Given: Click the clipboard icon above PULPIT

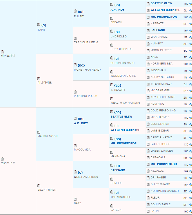Looking at the screenshot, I should 75,11.
